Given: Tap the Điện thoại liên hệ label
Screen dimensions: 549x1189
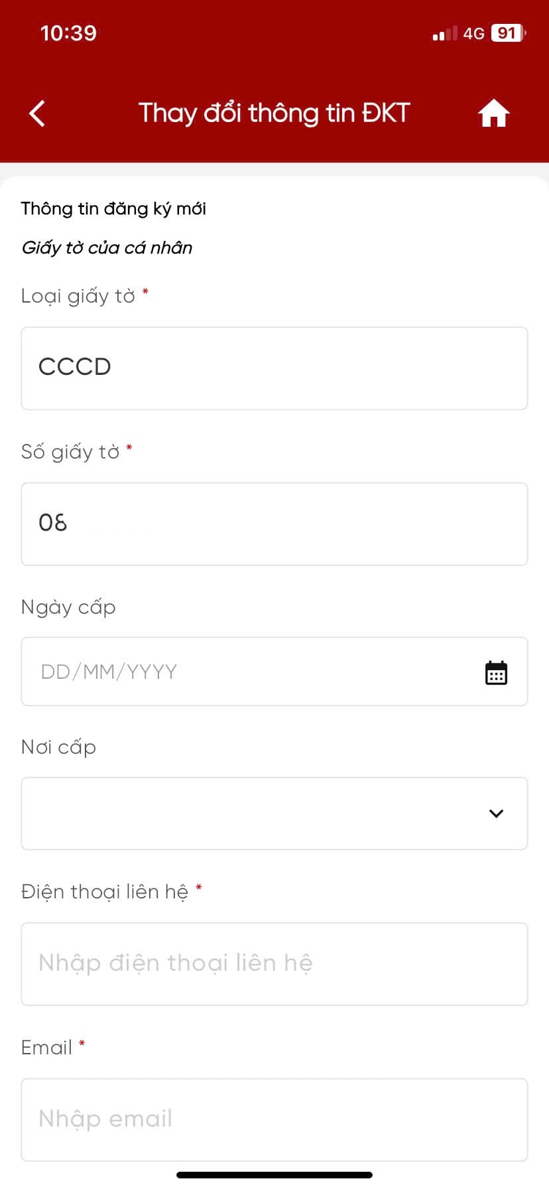Looking at the screenshot, I should click(x=105, y=892).
